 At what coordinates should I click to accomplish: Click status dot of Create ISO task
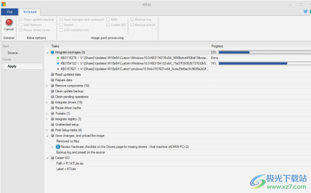[x=53, y=158]
